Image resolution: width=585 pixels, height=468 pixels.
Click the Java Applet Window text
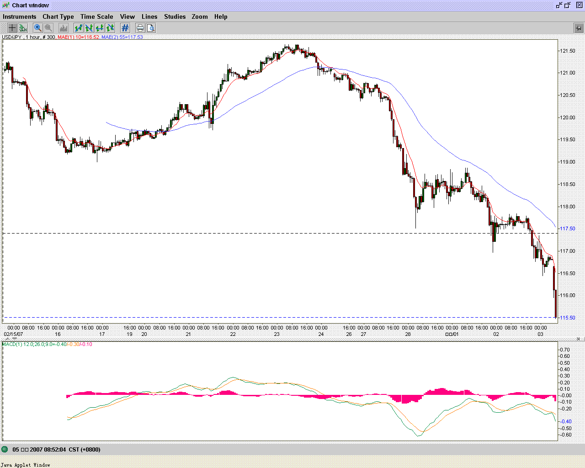coord(26,465)
